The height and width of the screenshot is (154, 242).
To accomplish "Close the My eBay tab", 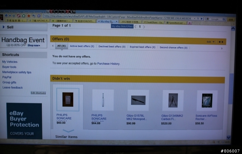I will pyautogui.click(x=116, y=22).
